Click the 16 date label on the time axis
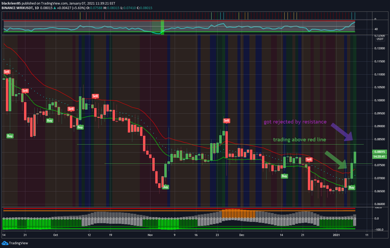This screenshot has width=390, height=248. point(196,235)
